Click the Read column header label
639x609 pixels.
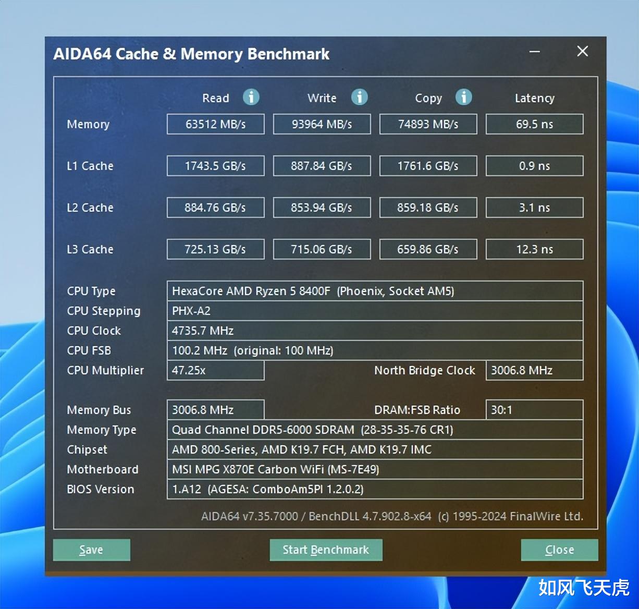click(x=216, y=98)
